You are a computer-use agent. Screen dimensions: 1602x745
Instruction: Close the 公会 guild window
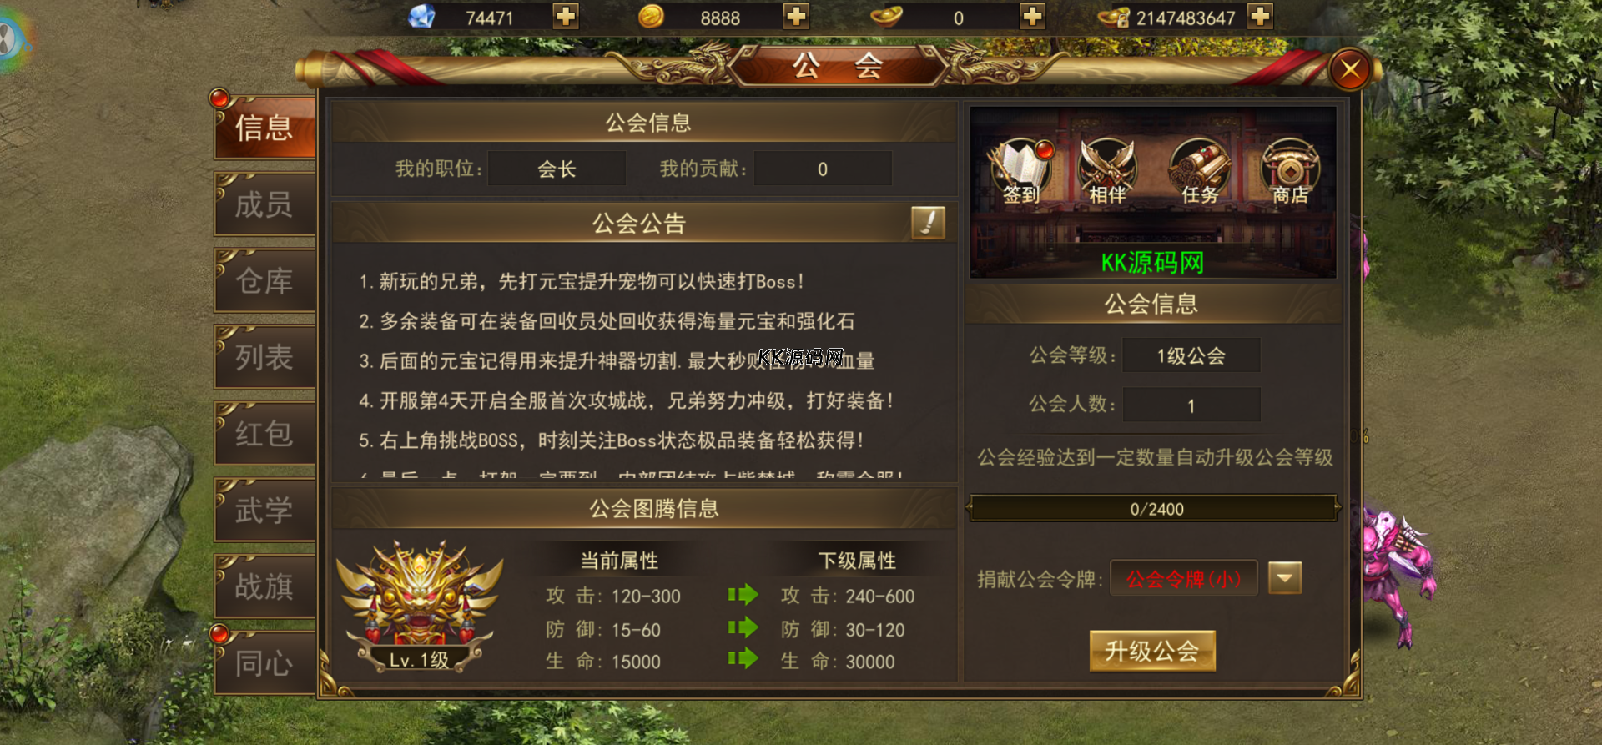coord(1351,70)
